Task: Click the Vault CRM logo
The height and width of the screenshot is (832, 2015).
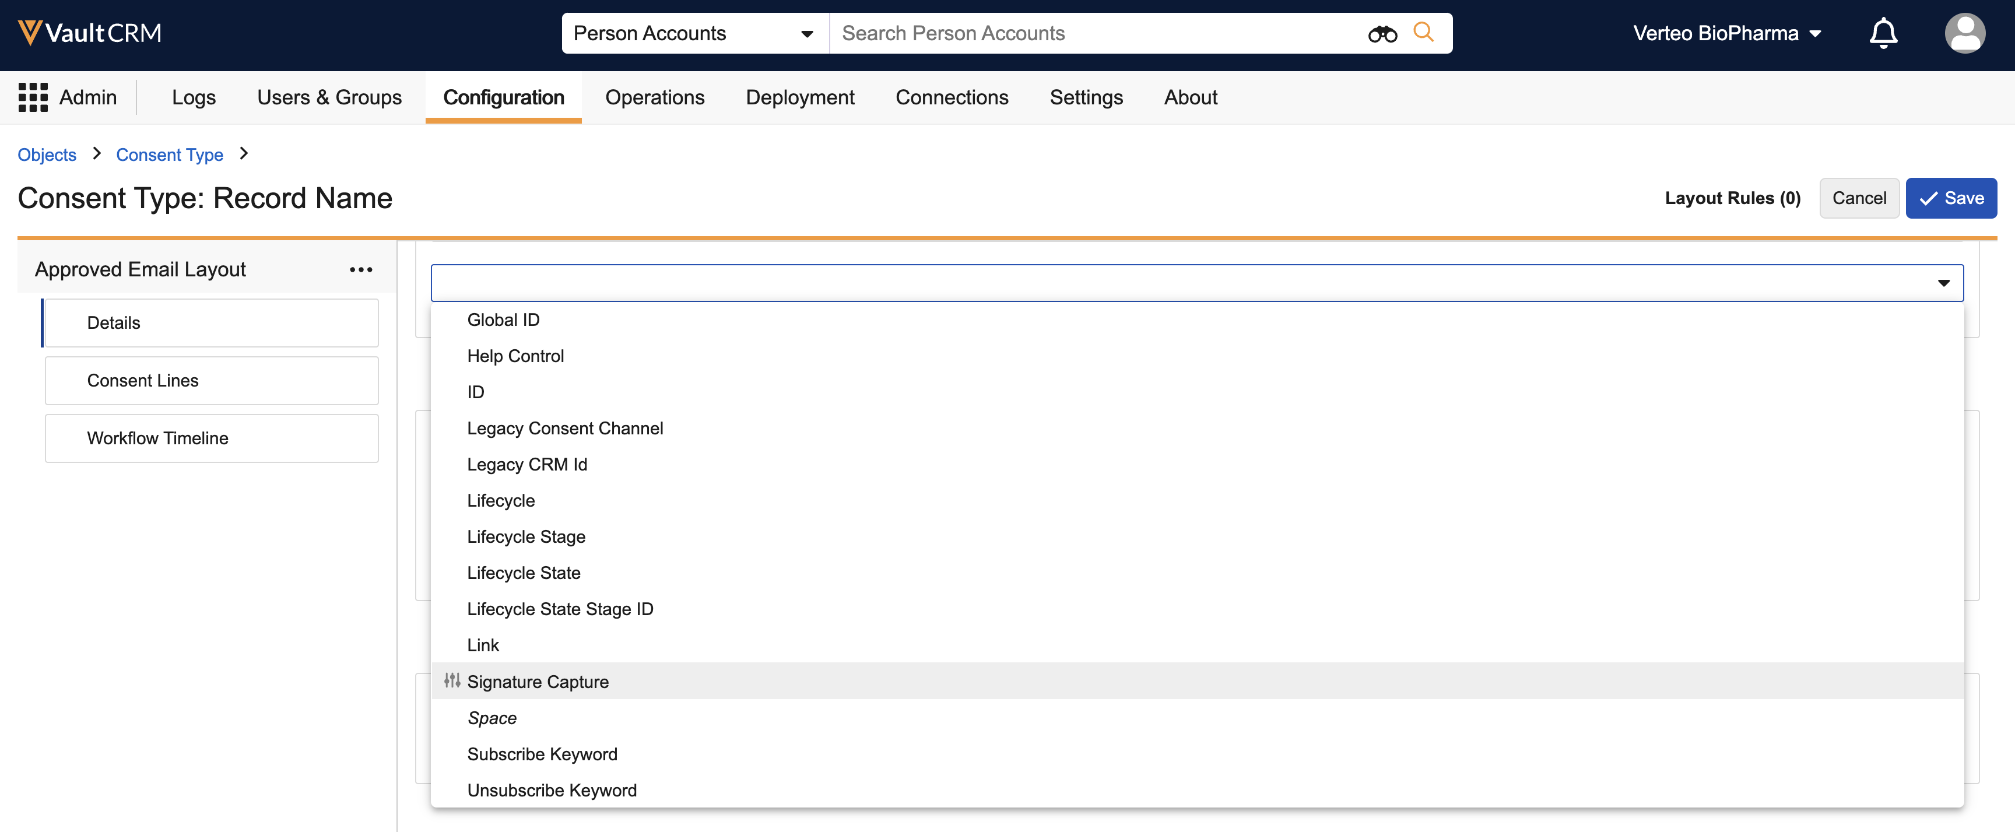Action: [x=89, y=33]
